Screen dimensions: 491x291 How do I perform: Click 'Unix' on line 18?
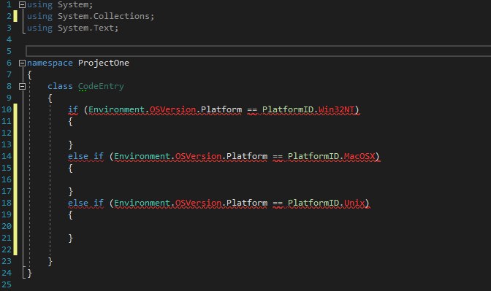(x=354, y=203)
